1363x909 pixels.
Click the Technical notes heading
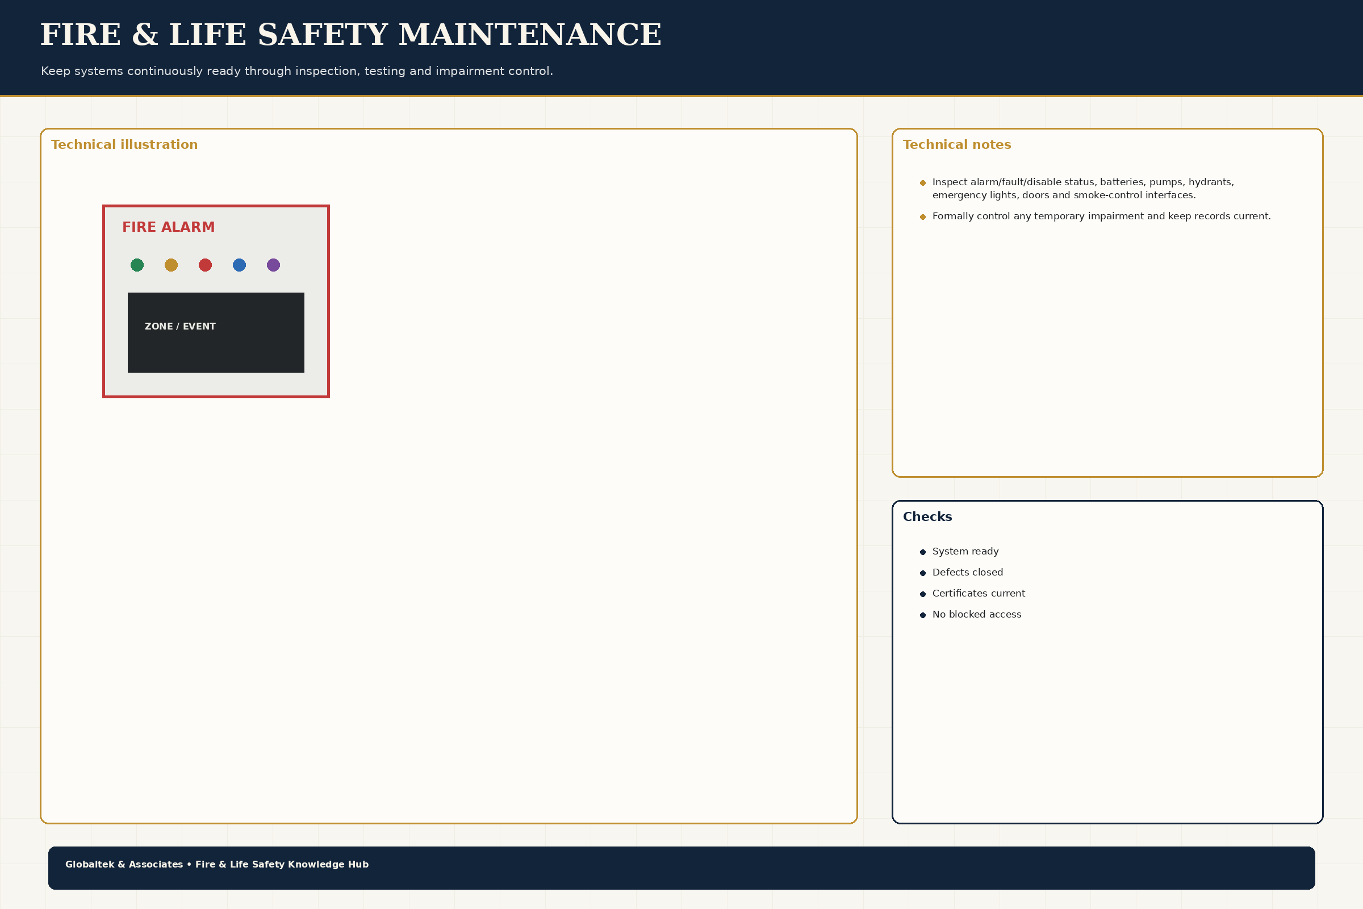tap(957, 145)
